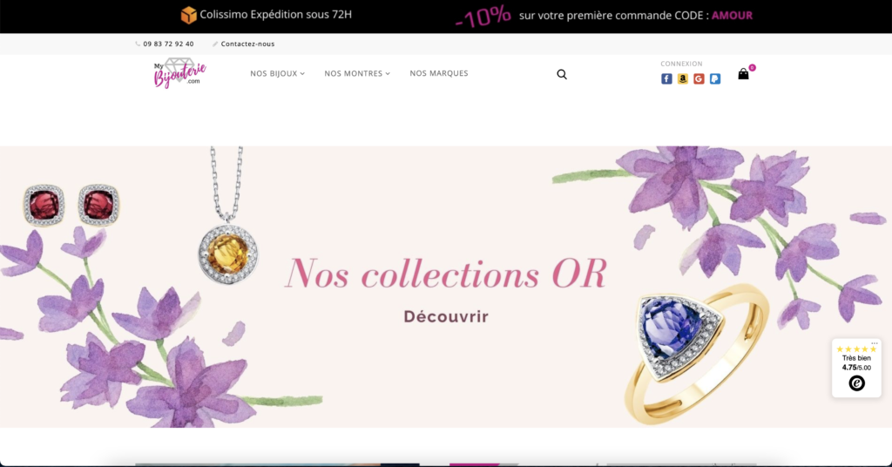Viewport: 892px width, 467px height.
Task: Open the review widget three-dot menu
Action: (x=875, y=343)
